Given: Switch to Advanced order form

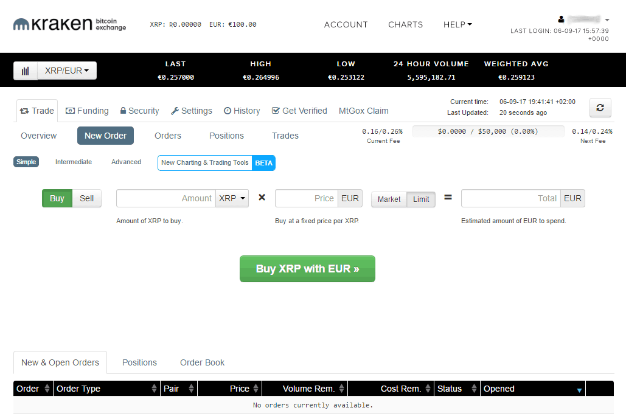Looking at the screenshot, I should point(126,162).
